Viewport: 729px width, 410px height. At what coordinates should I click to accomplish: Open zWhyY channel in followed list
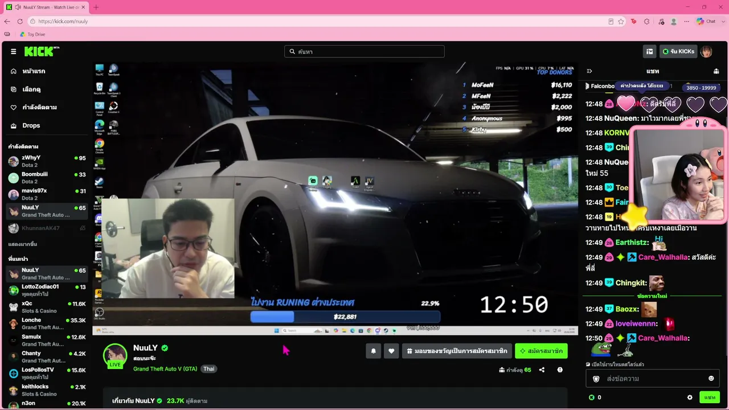click(47, 161)
